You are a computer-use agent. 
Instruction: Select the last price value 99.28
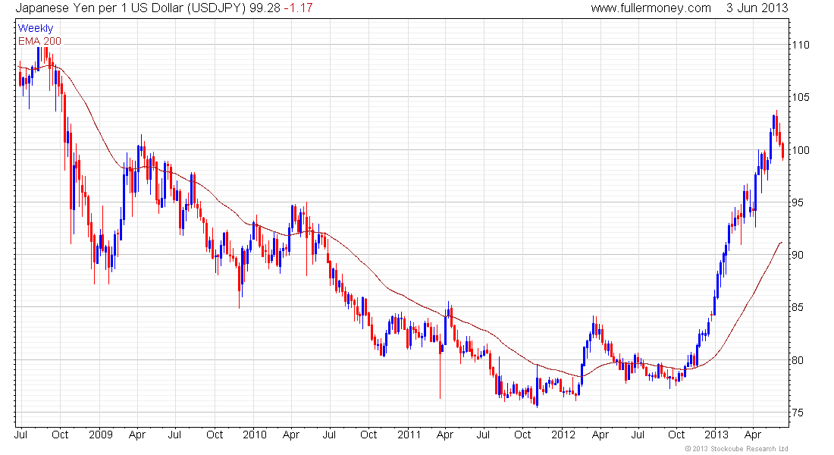coord(265,8)
